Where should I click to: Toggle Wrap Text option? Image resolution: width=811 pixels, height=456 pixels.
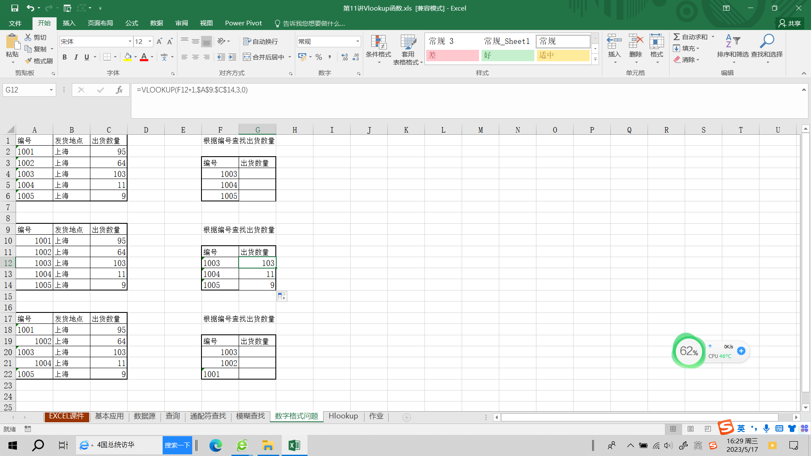261,41
